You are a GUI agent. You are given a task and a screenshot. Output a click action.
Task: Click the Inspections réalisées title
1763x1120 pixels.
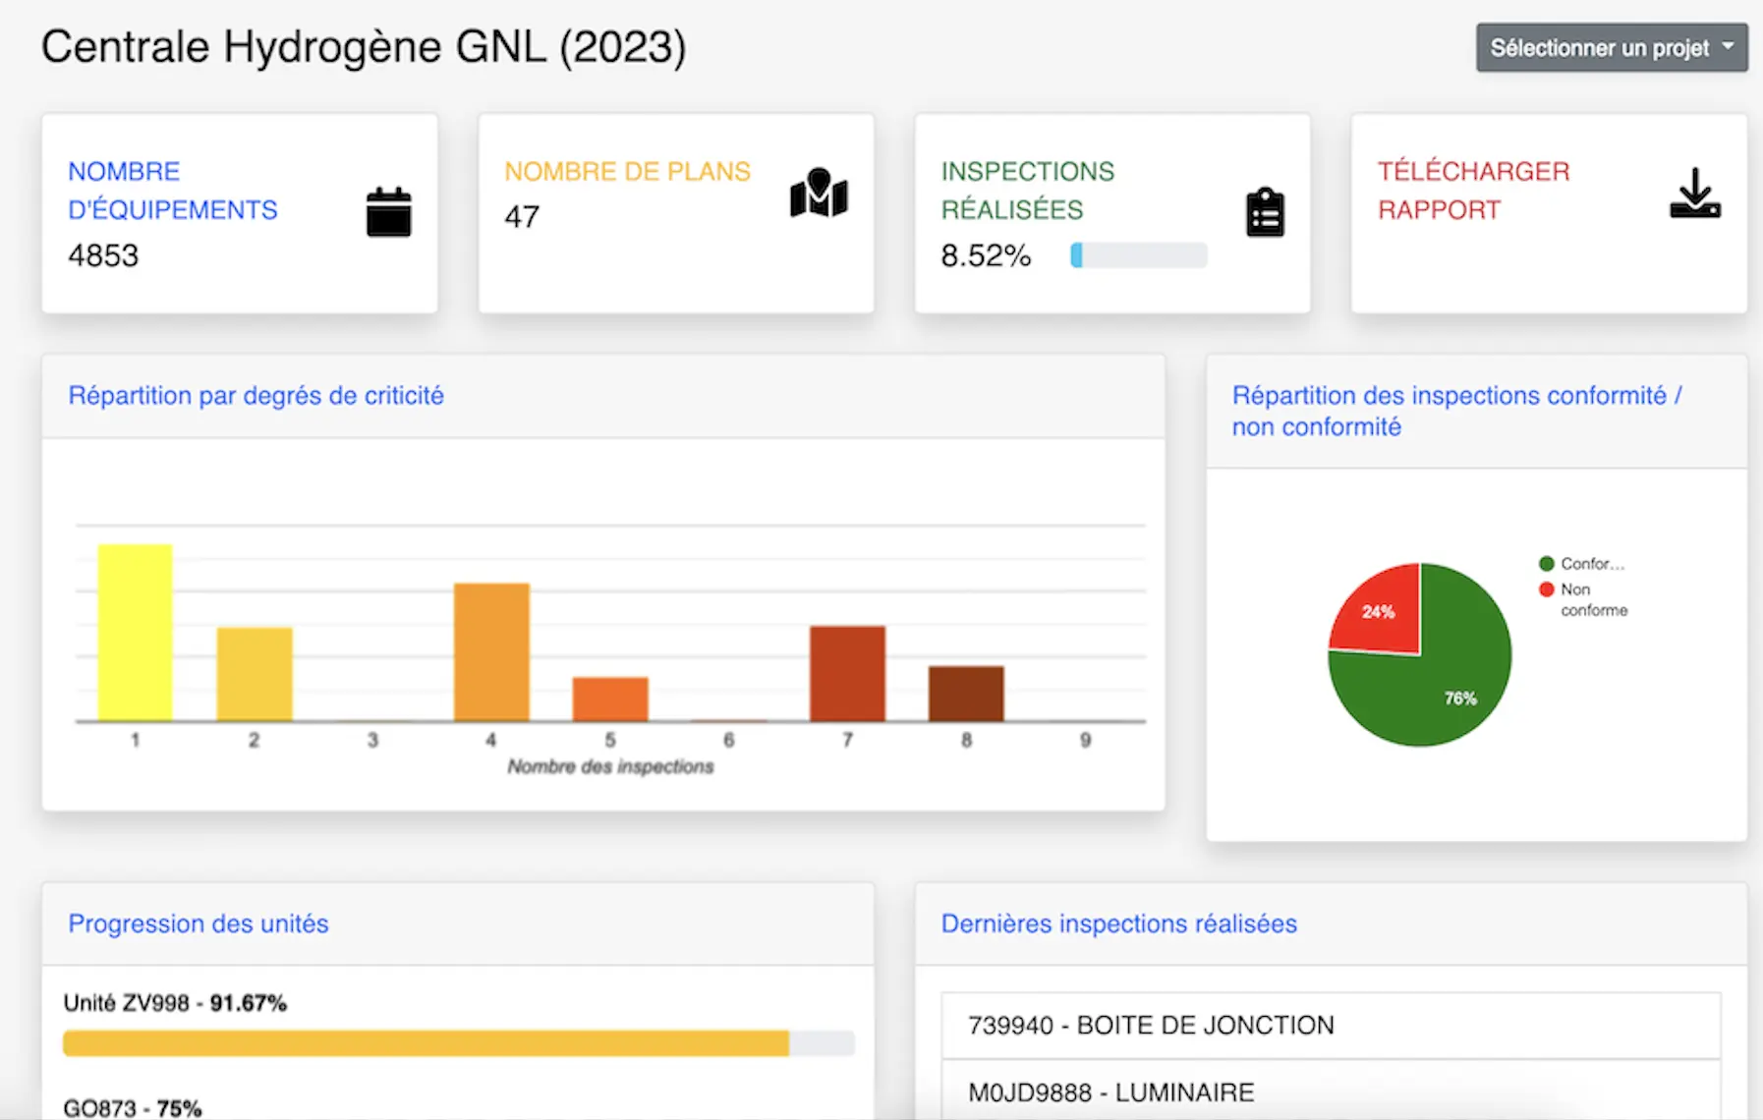(1027, 191)
